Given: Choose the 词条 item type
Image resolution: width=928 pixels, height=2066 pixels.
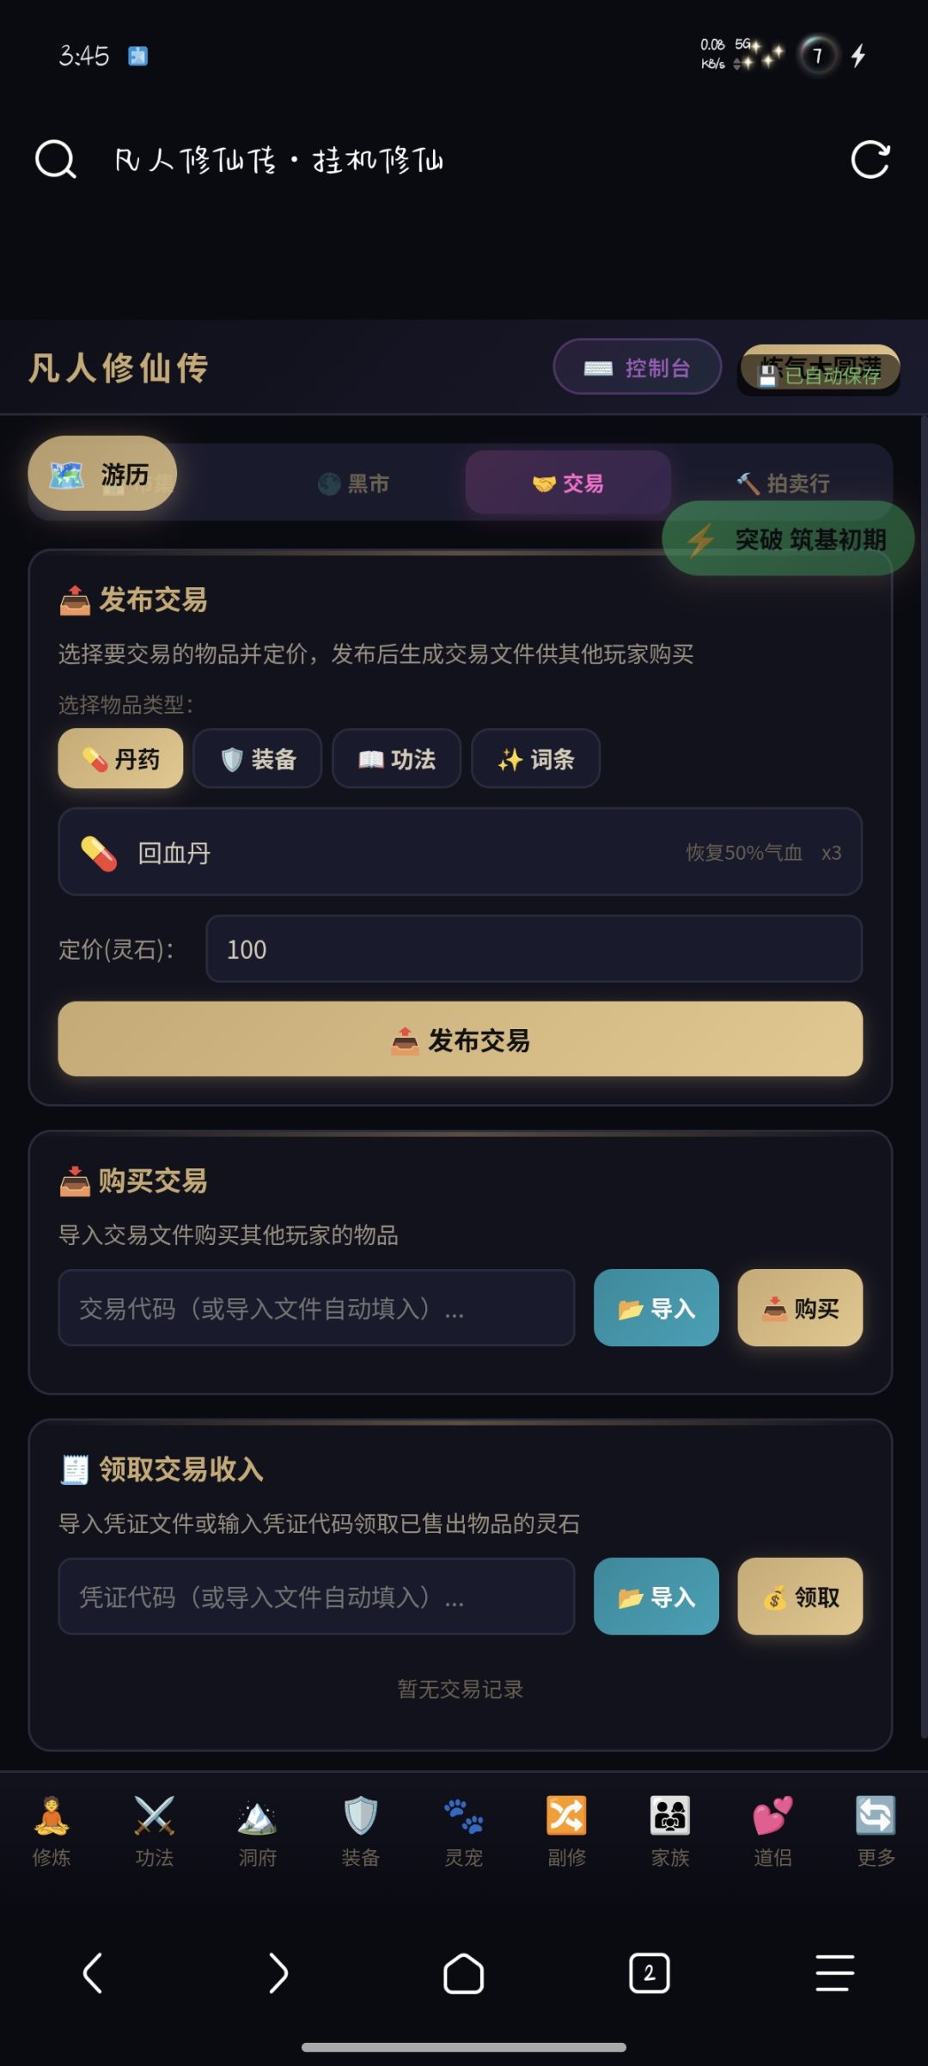Looking at the screenshot, I should click(x=535, y=759).
